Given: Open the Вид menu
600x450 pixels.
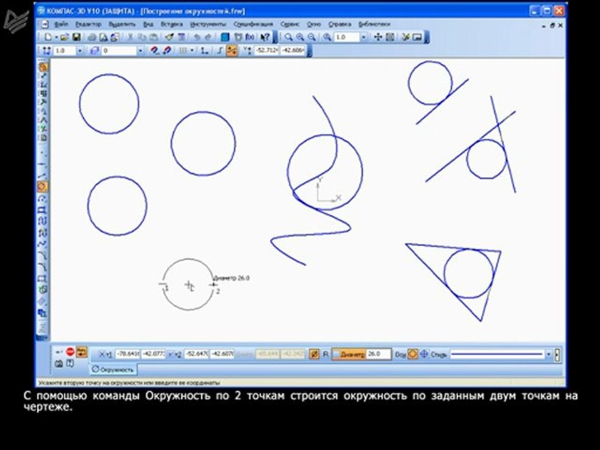Looking at the screenshot, I should click(148, 24).
